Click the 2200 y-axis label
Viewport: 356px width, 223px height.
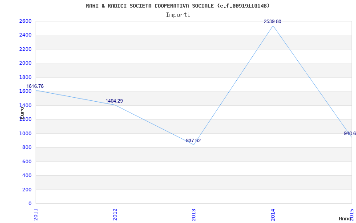tap(25, 49)
